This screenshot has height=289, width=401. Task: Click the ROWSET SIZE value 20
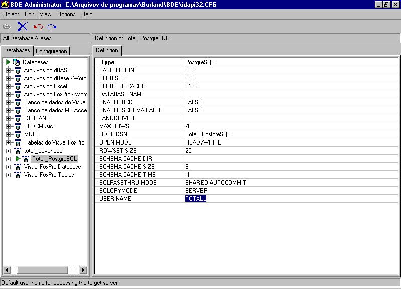tap(188, 151)
